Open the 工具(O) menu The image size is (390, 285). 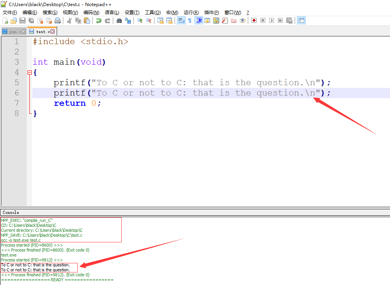point(153,13)
